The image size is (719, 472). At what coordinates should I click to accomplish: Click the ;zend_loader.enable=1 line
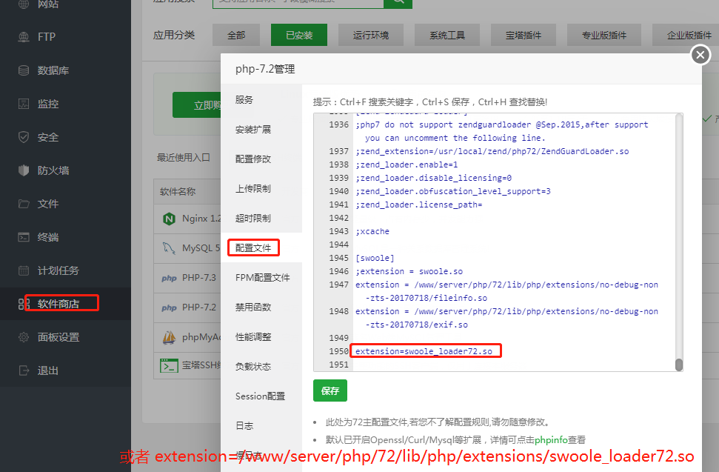coord(407,164)
